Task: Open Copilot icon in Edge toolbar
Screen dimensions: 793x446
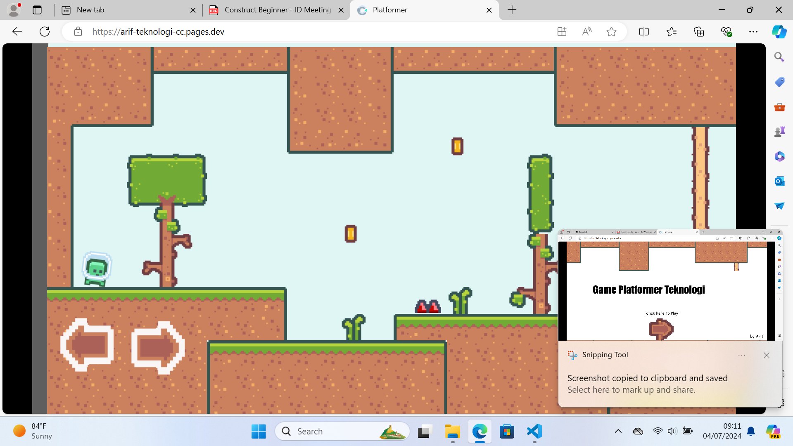Action: click(779, 32)
